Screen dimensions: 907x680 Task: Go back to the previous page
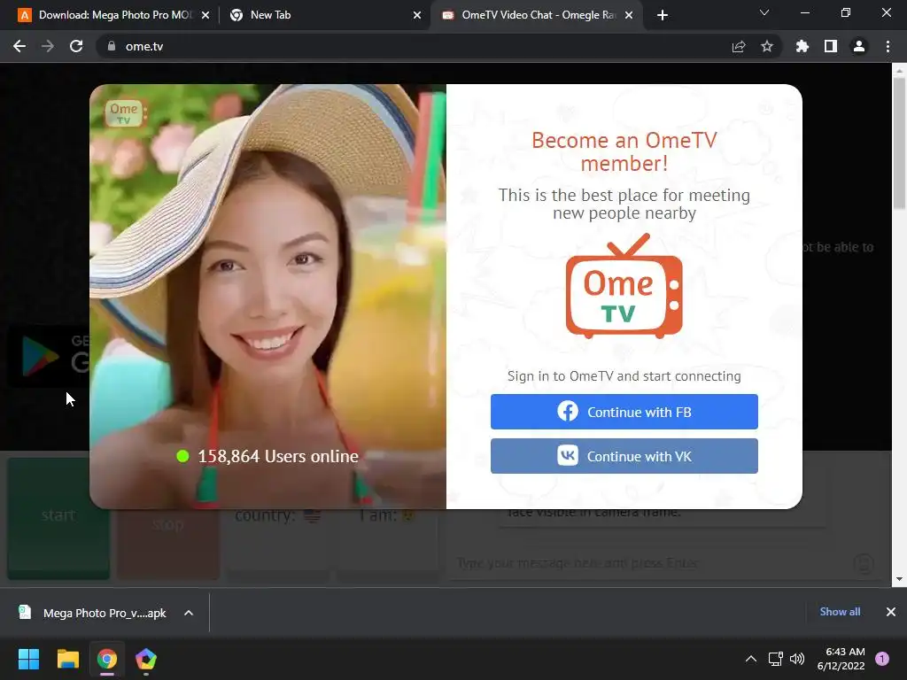click(x=19, y=46)
